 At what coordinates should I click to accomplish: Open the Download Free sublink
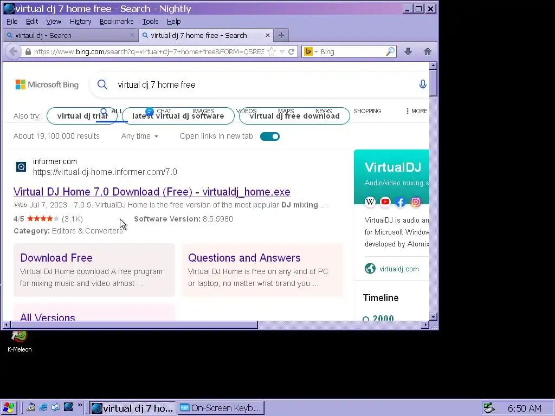pyautogui.click(x=56, y=257)
